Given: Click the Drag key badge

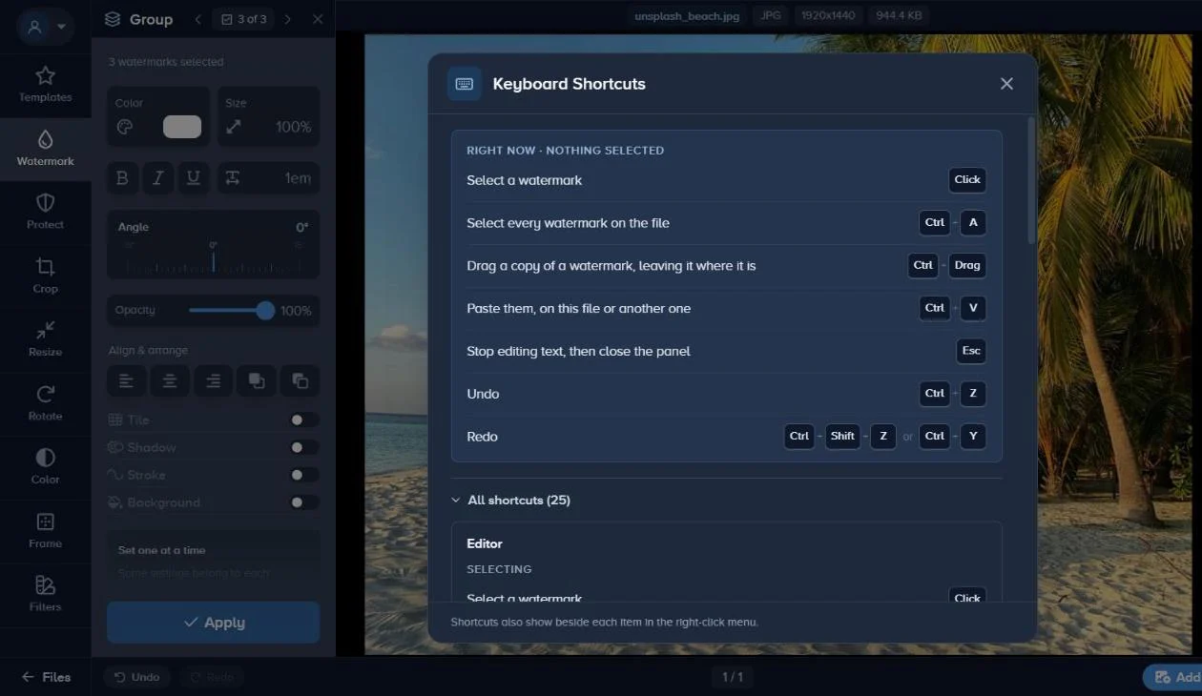Looking at the screenshot, I should point(967,266).
